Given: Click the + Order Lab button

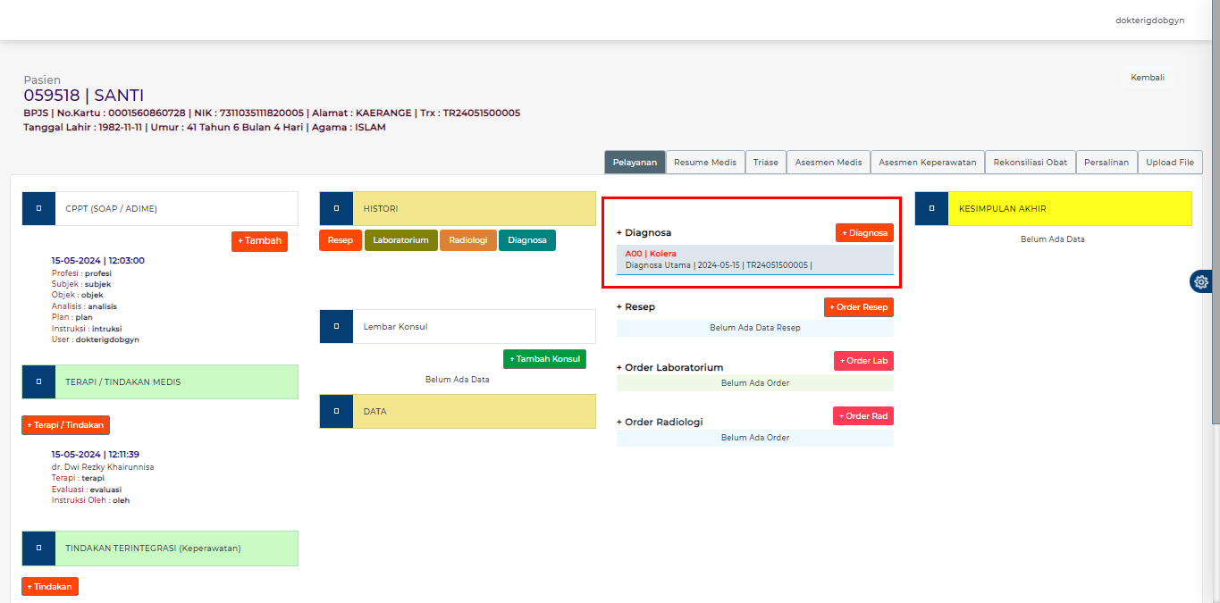Looking at the screenshot, I should [862, 361].
